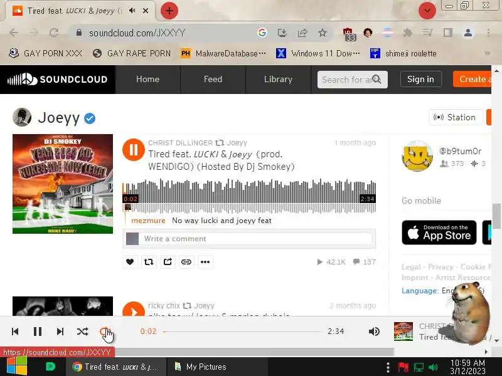The height and width of the screenshot is (376, 502).
Task: Change the Language setting
Action: [x=443, y=291]
